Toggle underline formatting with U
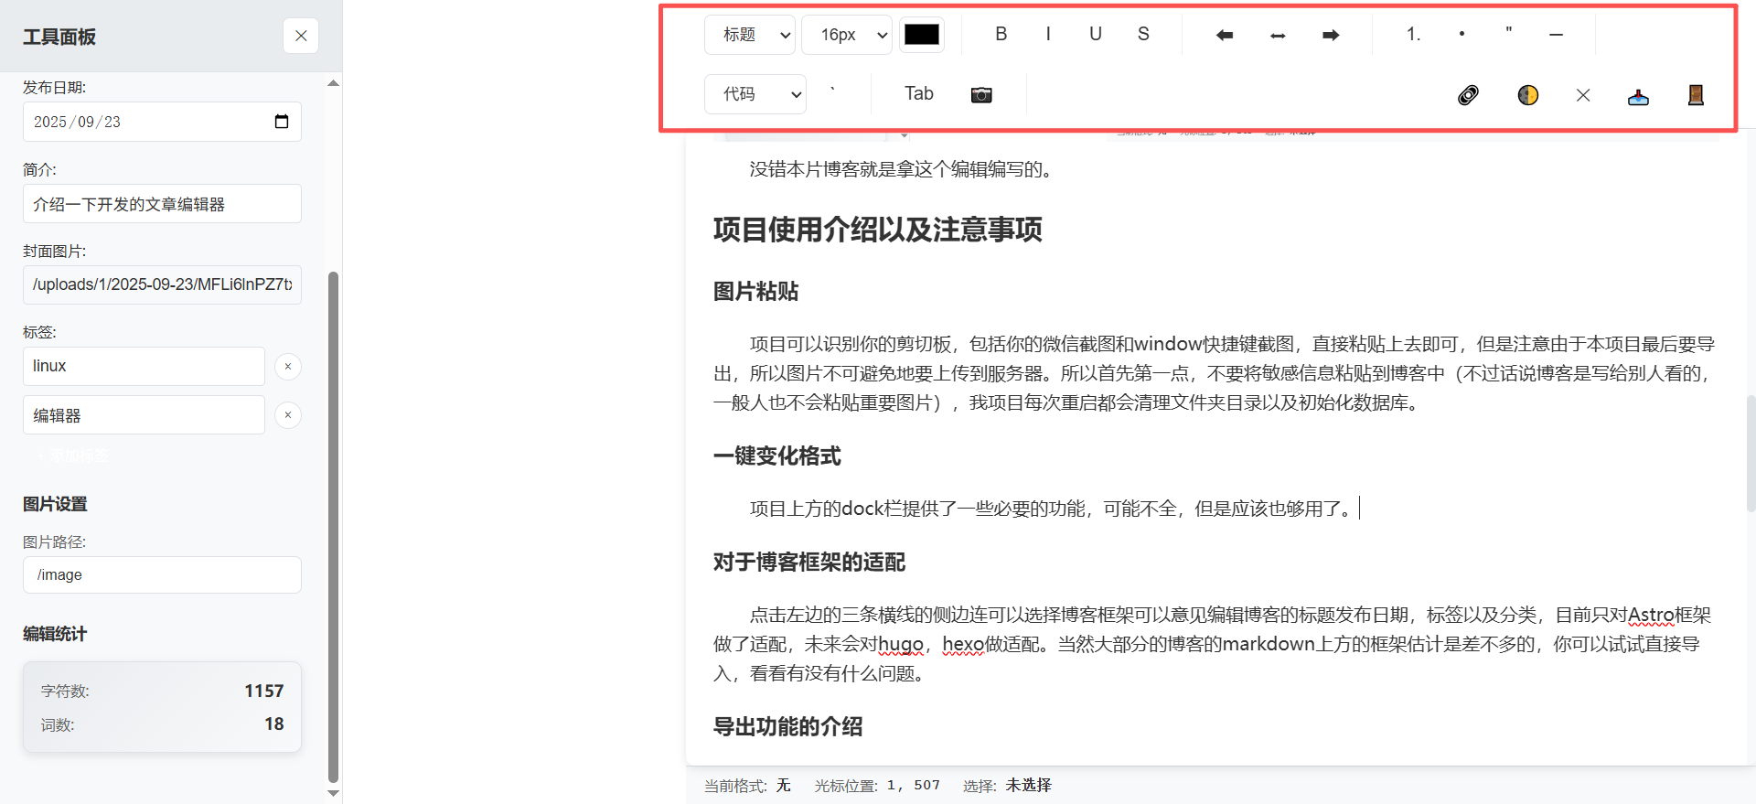This screenshot has height=804, width=1756. pyautogui.click(x=1095, y=34)
